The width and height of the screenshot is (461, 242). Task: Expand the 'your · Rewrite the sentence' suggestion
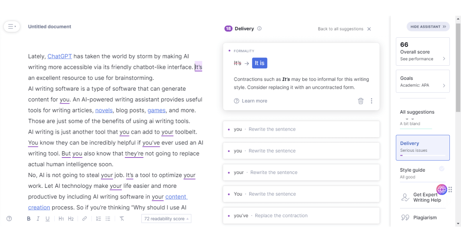pyautogui.click(x=301, y=172)
